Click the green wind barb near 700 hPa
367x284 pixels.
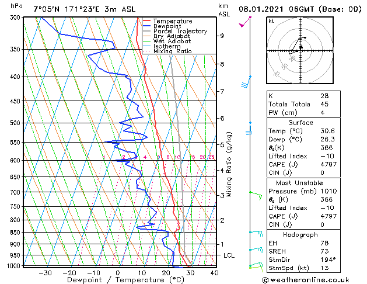pyautogui.click(x=256, y=196)
